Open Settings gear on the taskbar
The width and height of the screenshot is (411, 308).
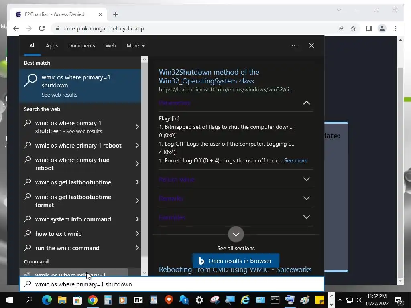[199, 300]
